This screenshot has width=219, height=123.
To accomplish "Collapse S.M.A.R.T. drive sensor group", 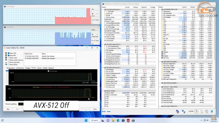I will tap(160, 87).
